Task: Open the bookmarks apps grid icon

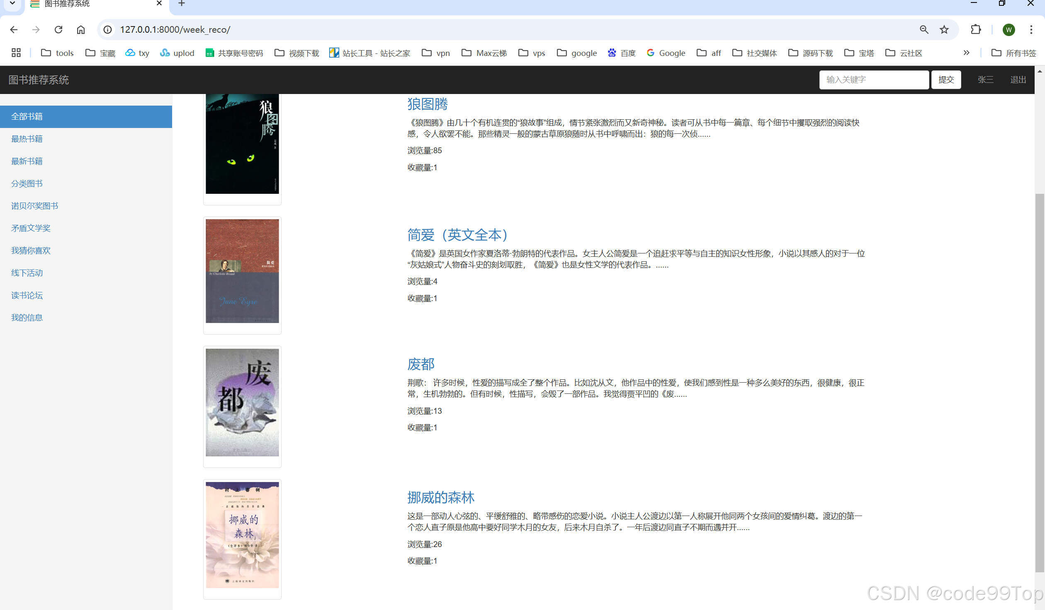Action: (x=16, y=53)
